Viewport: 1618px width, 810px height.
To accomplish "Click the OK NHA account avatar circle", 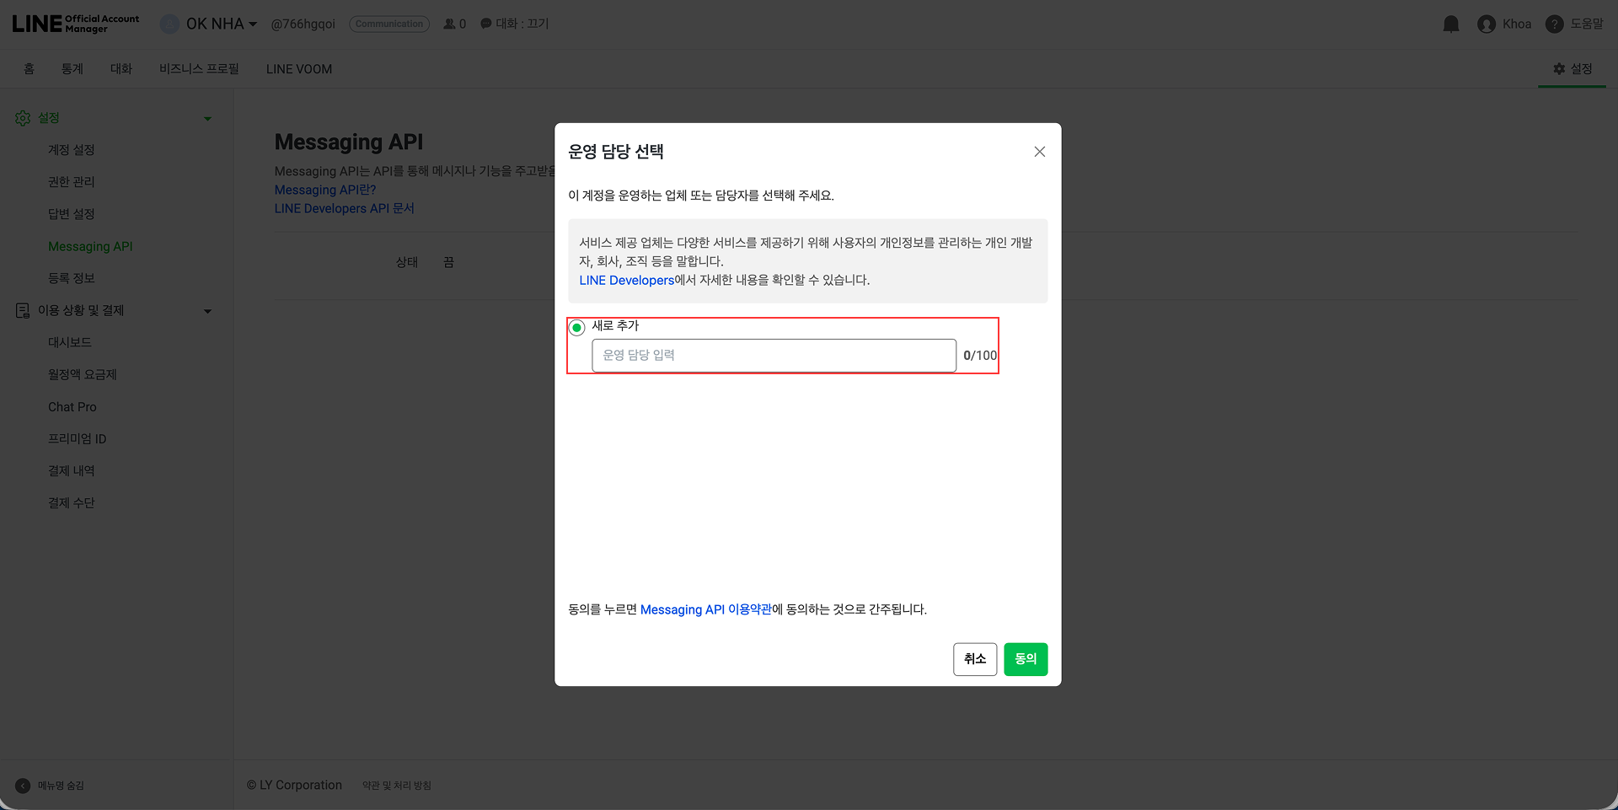I will point(169,24).
